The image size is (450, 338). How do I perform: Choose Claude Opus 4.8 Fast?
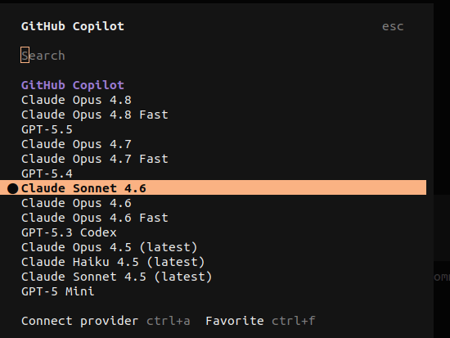[95, 115]
